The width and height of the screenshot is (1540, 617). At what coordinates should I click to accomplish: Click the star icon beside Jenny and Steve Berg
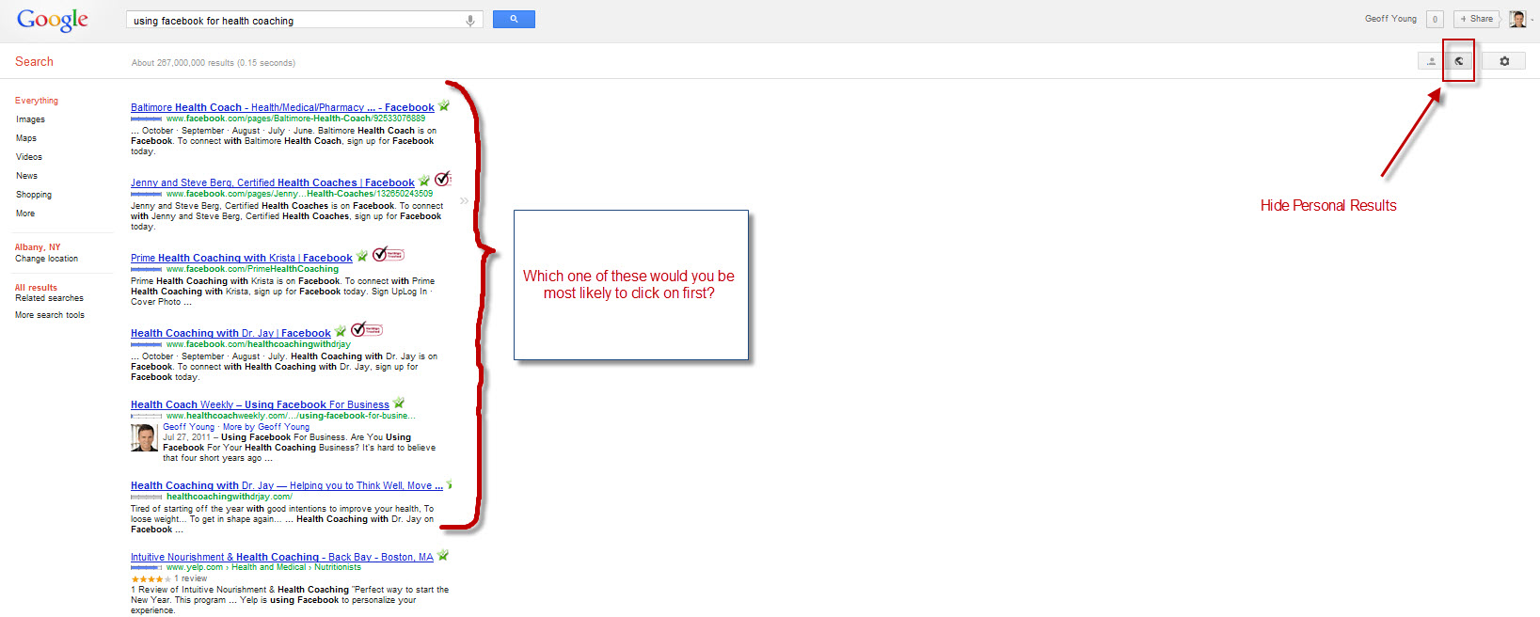[x=424, y=181]
